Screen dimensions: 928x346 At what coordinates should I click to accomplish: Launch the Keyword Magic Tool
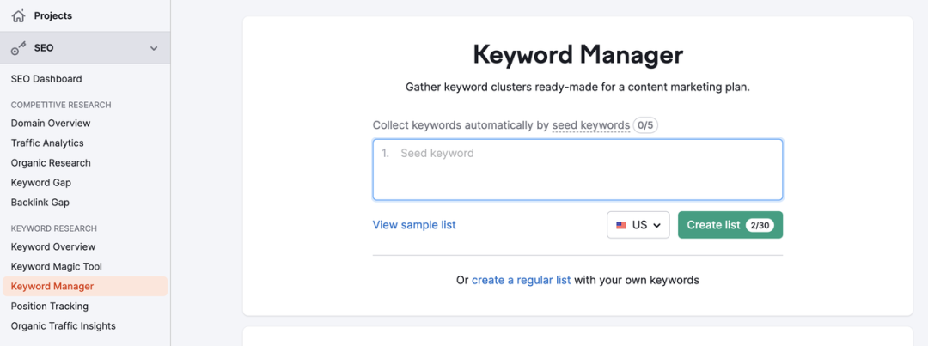tap(57, 267)
